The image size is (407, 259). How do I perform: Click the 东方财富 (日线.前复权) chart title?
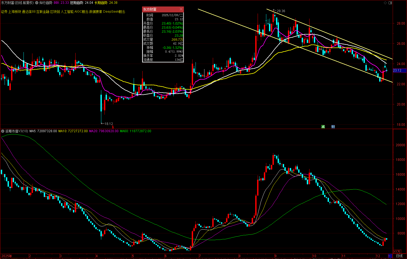coord(17,3)
